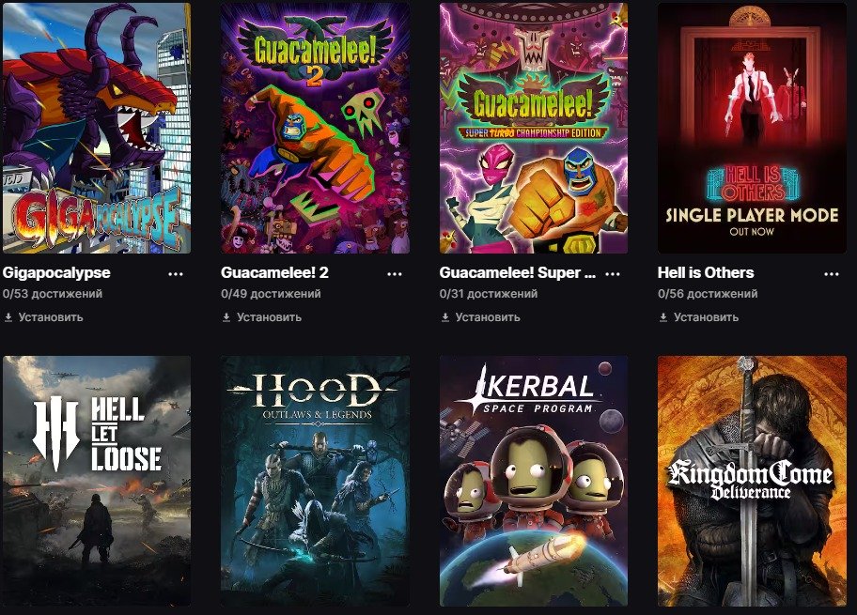Click download icon under Guacamelee! Super Turbo
Image resolution: width=857 pixels, height=615 pixels.
444,317
